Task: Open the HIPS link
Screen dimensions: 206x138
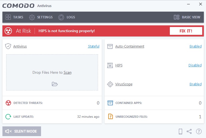Action: point(119,65)
